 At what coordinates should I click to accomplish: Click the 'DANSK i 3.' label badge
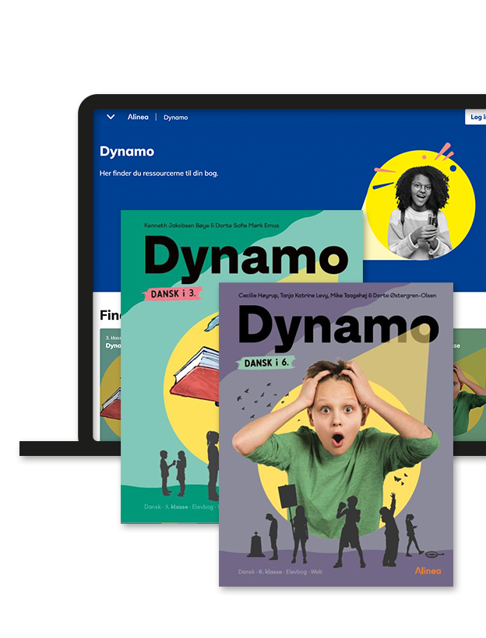click(173, 293)
